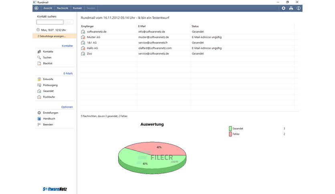Click the greyed Senden menu item
This screenshot has width=335, height=194.
coord(91,8)
